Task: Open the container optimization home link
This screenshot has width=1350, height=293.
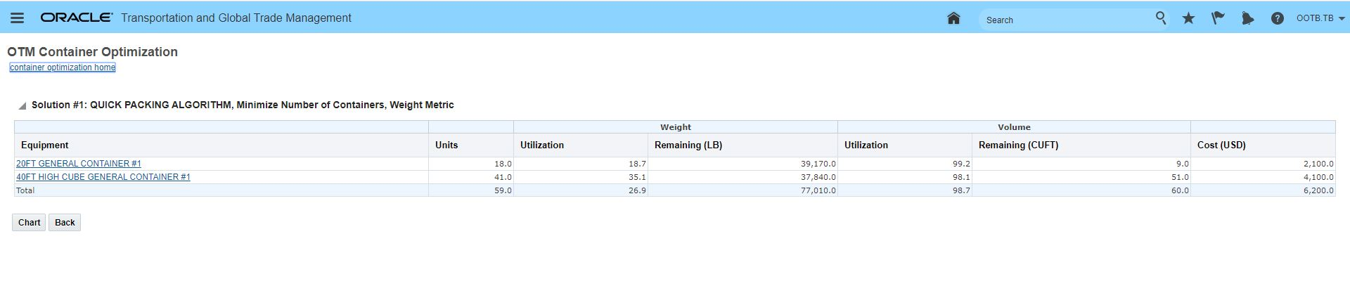Action: coord(63,67)
